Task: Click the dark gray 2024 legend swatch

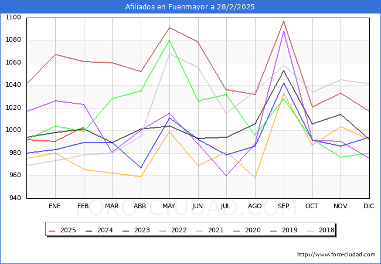Action: [89, 231]
